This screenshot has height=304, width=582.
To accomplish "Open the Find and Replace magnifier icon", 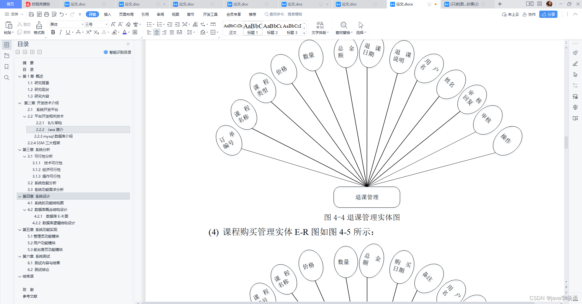I will point(344,25).
